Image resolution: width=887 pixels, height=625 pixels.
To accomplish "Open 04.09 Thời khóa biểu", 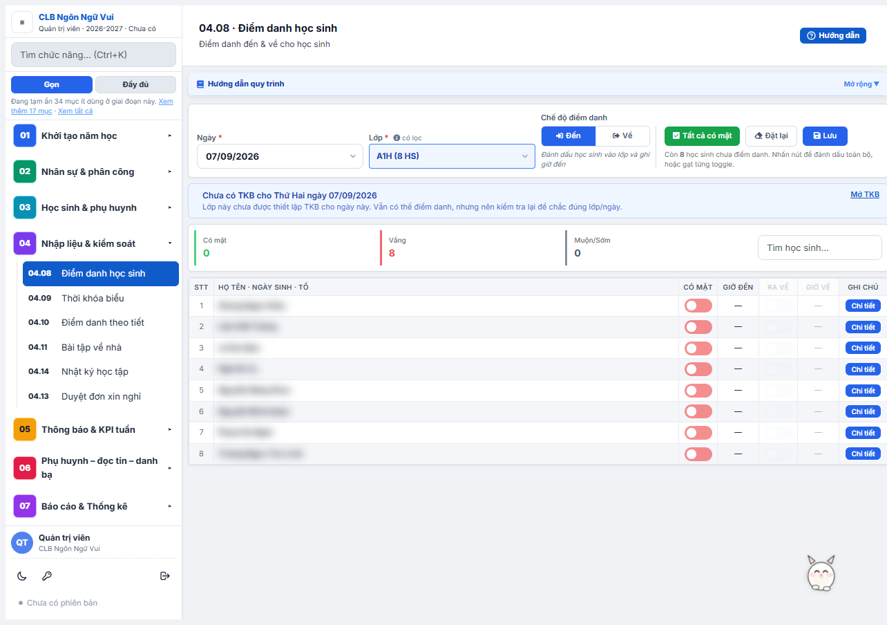I will point(101,298).
